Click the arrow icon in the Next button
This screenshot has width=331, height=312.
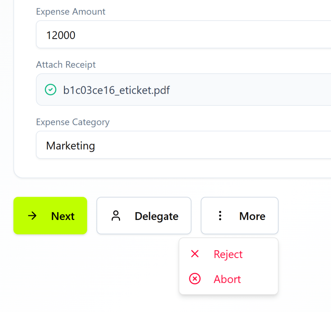[32, 216]
